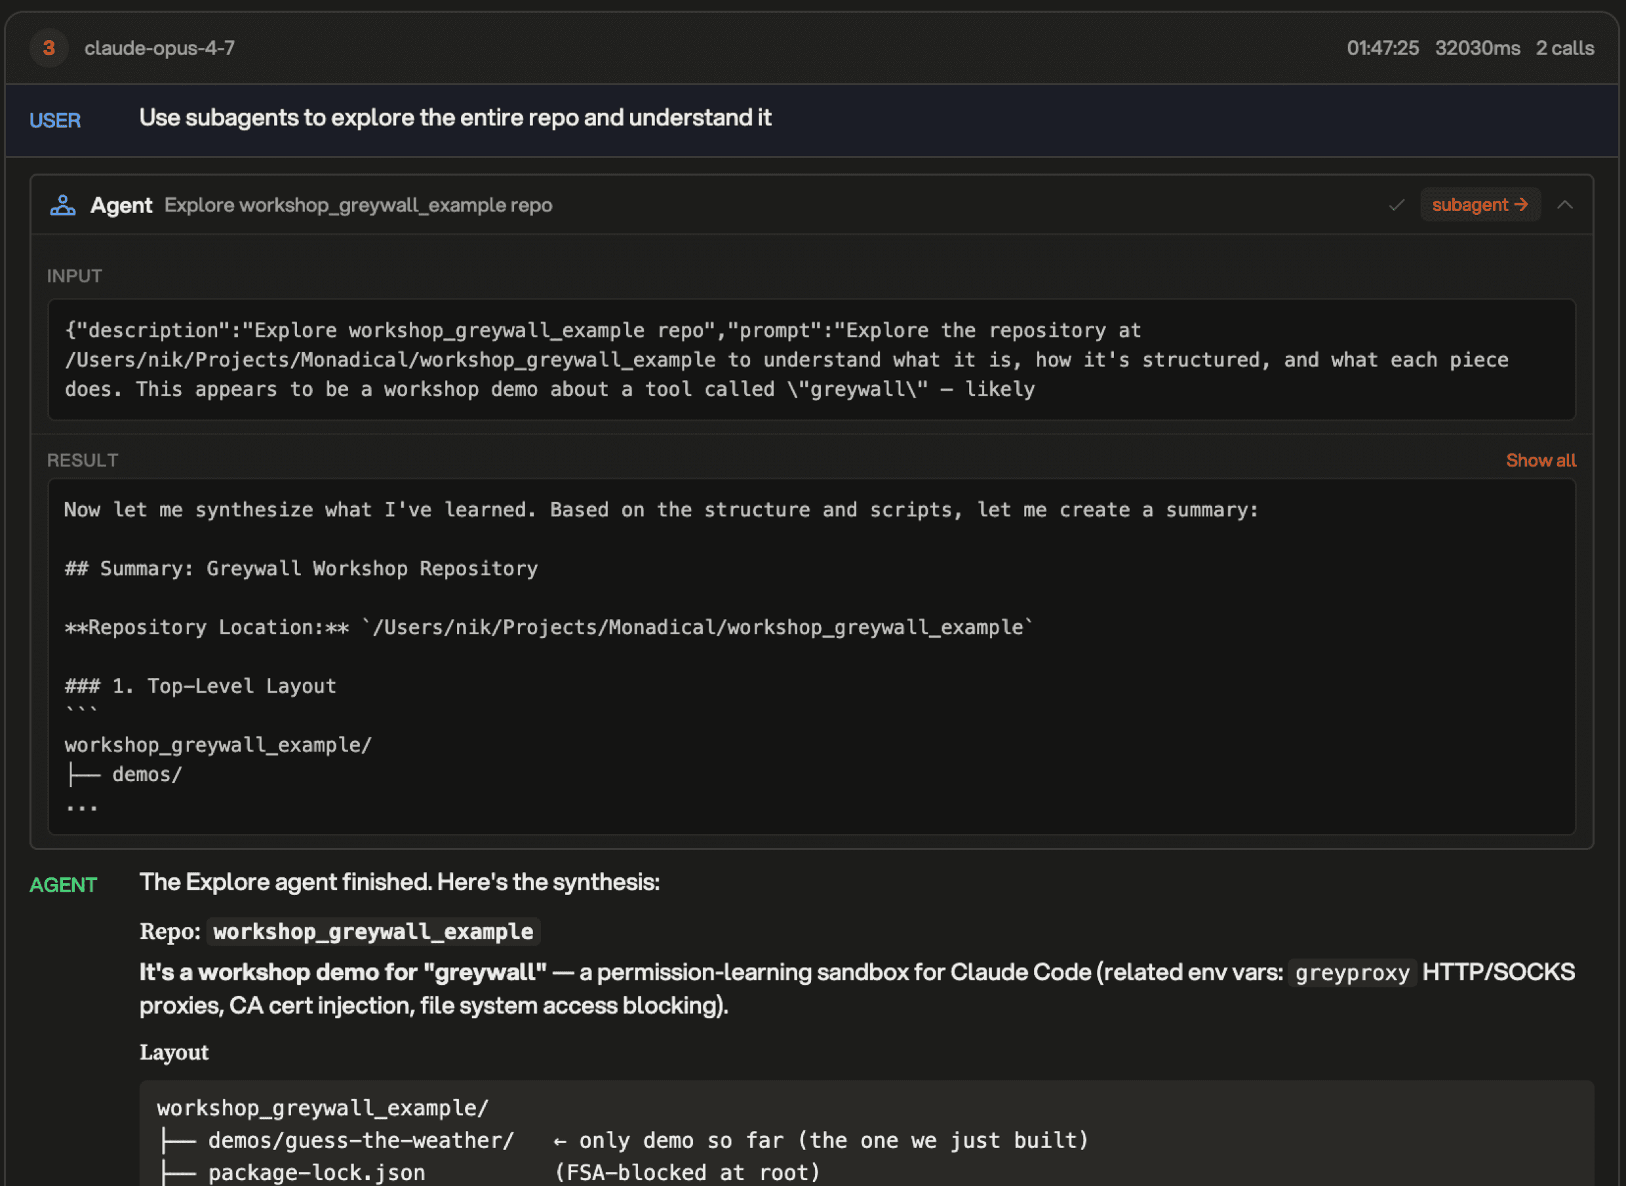Click the USER role label
This screenshot has height=1186, width=1626.
[x=55, y=121]
